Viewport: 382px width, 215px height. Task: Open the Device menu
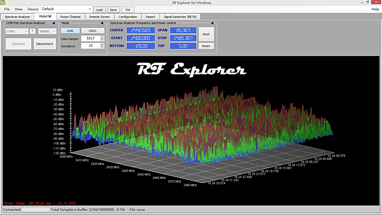coord(33,9)
